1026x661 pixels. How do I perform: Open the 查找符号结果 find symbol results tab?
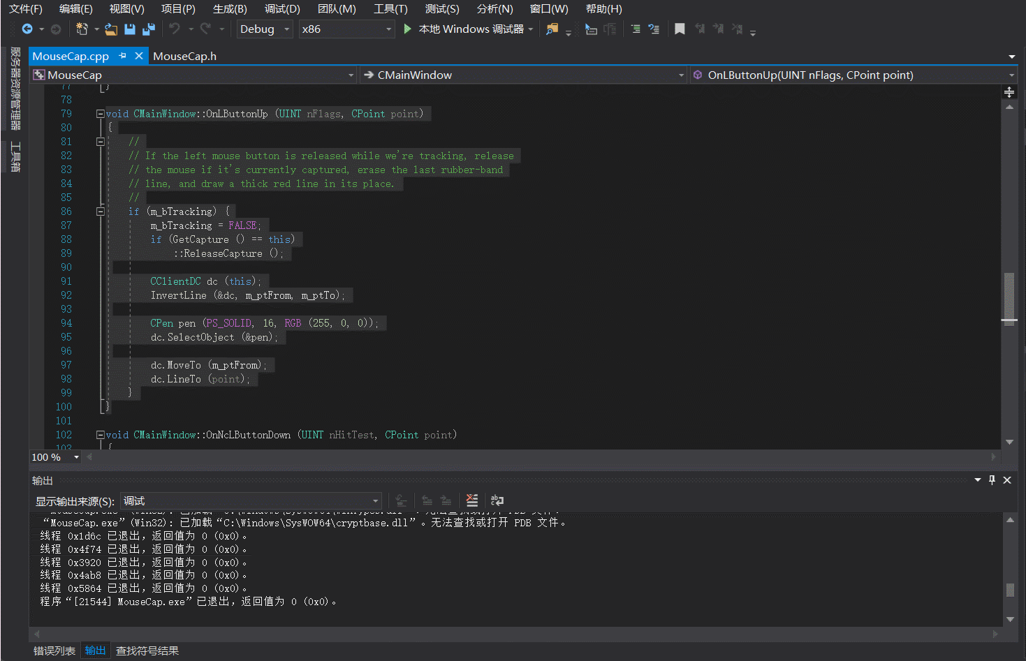147,651
